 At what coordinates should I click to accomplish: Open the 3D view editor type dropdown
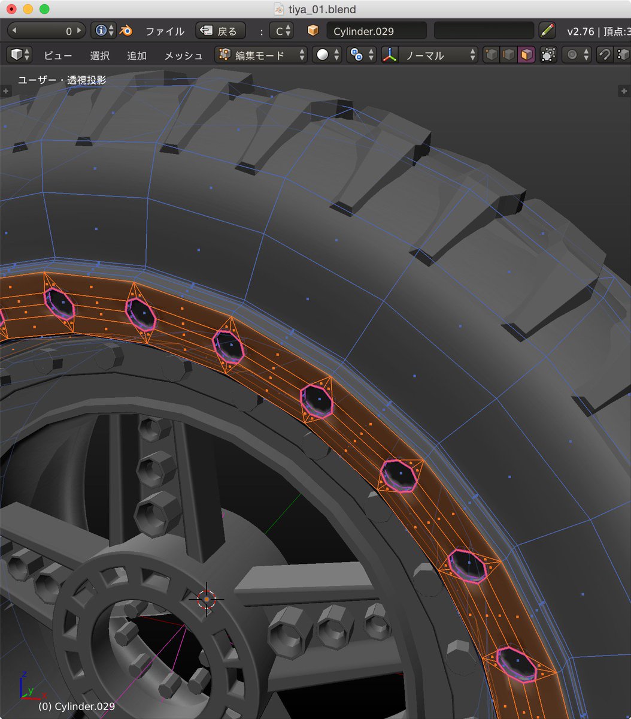click(x=19, y=55)
